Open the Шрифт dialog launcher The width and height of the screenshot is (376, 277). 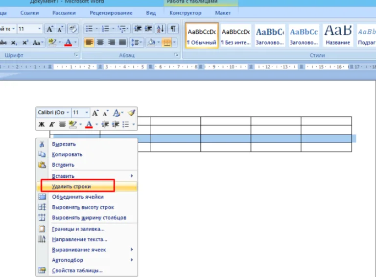click(76, 55)
